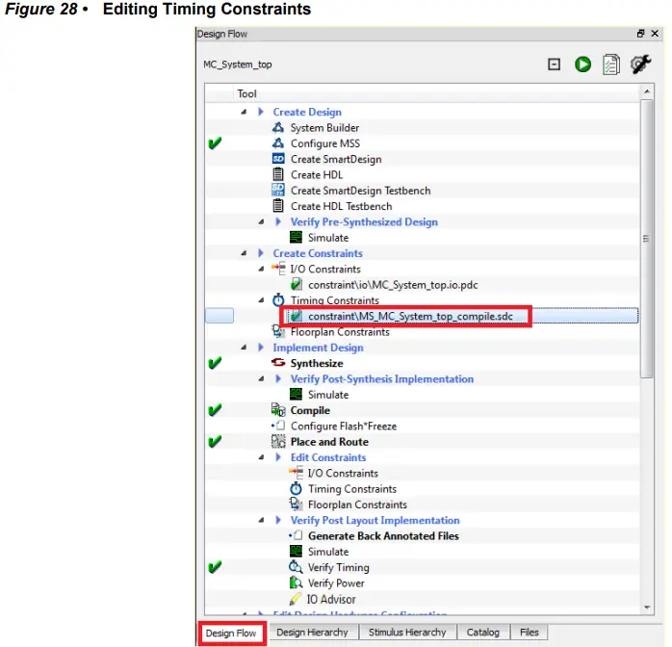Viewport: 672px width, 647px height.
Task: Click Simulate icon under Verify Post-Synthesis Implementation
Action: (x=296, y=394)
